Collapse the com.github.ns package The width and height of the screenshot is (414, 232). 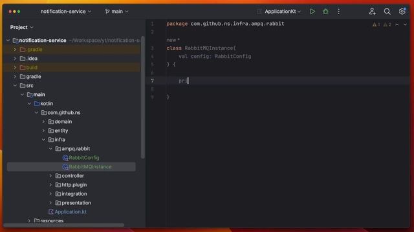(36, 113)
